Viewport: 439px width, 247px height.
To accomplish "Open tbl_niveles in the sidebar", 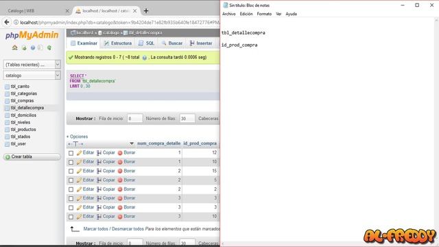I will coord(20,122).
